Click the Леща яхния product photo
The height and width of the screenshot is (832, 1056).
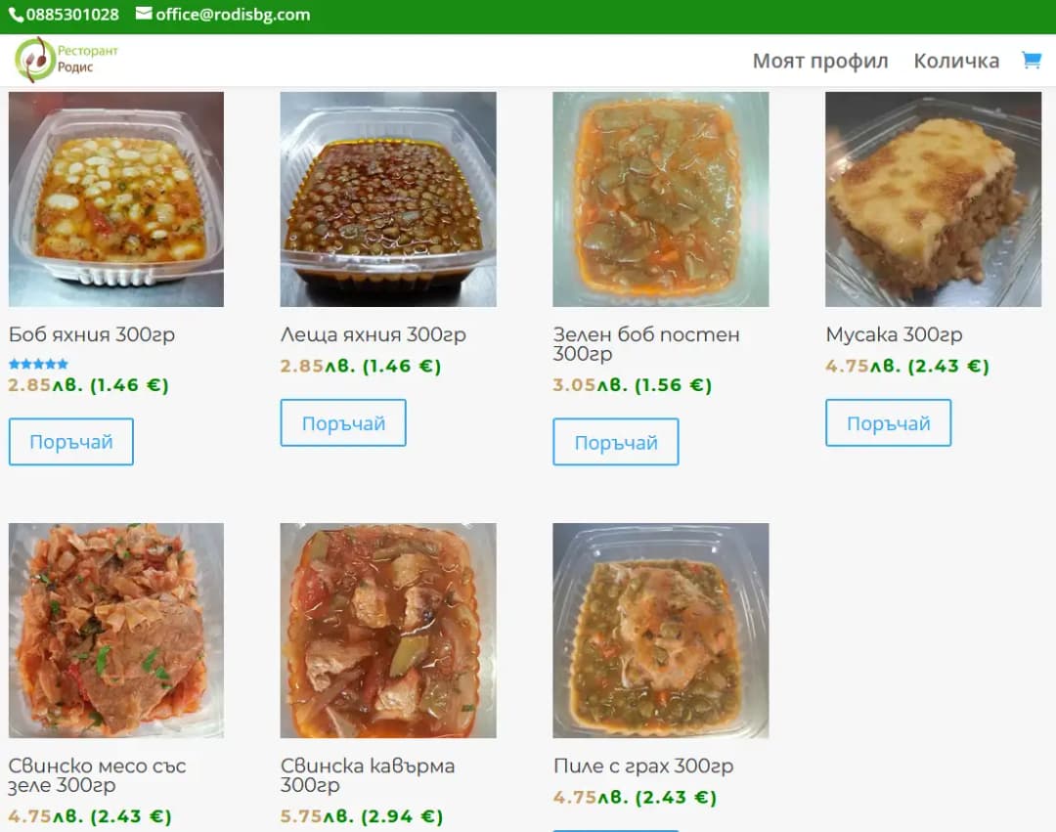(x=387, y=198)
